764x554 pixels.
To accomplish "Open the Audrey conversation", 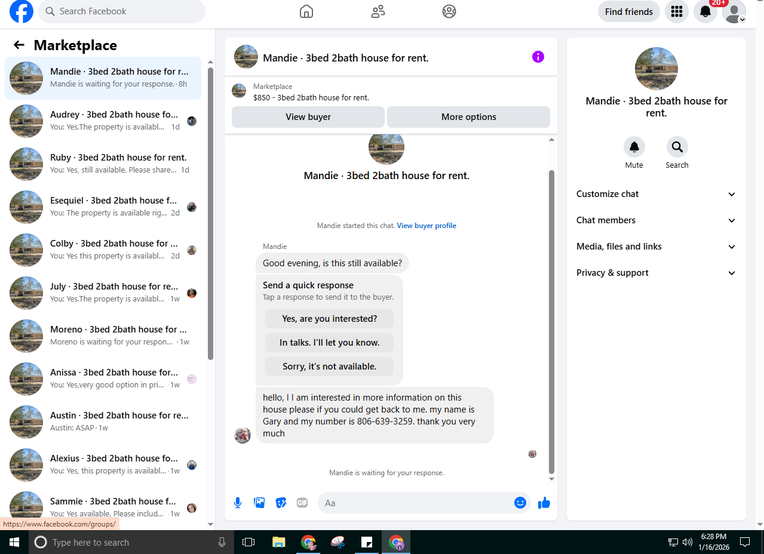I will 103,121.
